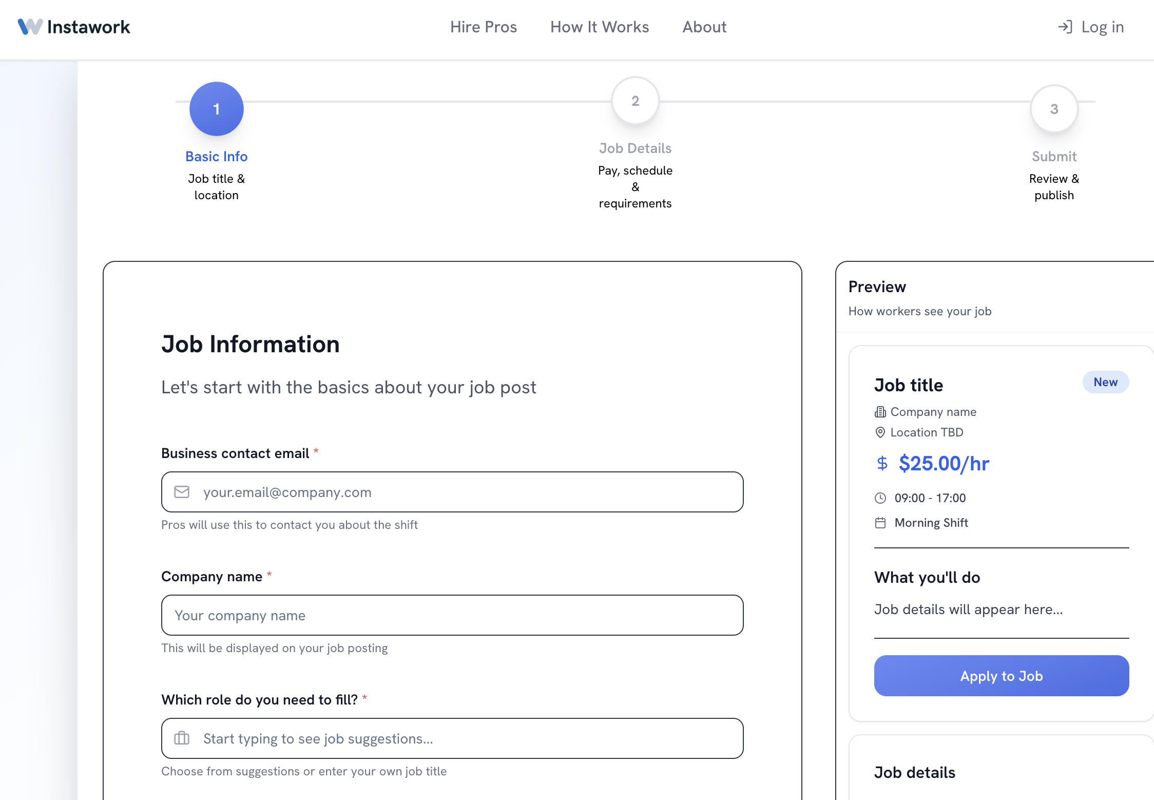Click 'Pros will use this to contact you' hint
Viewport: 1154px width, 800px height.
pyautogui.click(x=290, y=525)
